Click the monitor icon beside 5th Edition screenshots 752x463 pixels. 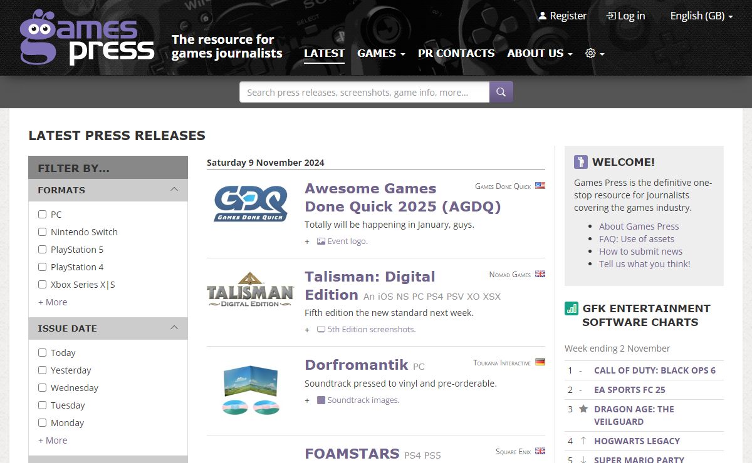tap(321, 329)
